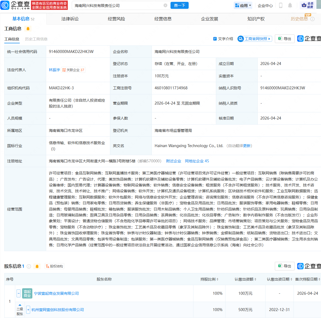Image resolution: width=321 pixels, height=318 pixels.
Task: Click the info icon beside 股东信息
Action: 29,266
